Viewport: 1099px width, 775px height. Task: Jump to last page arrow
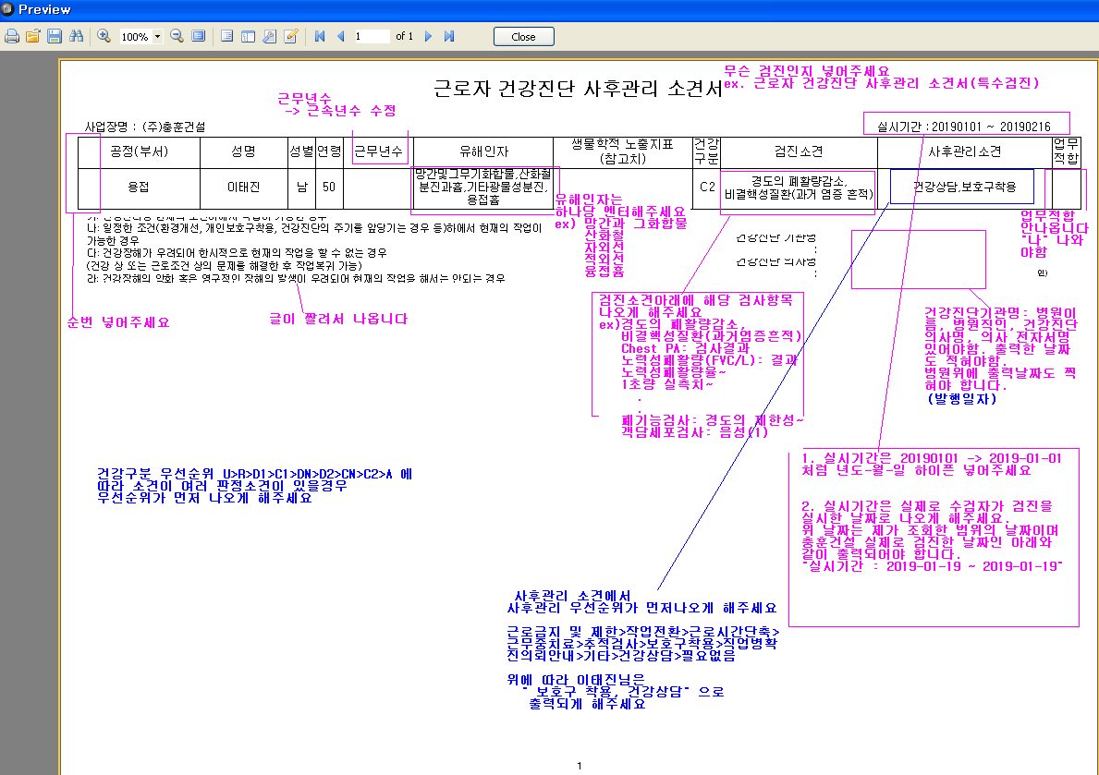[x=449, y=36]
